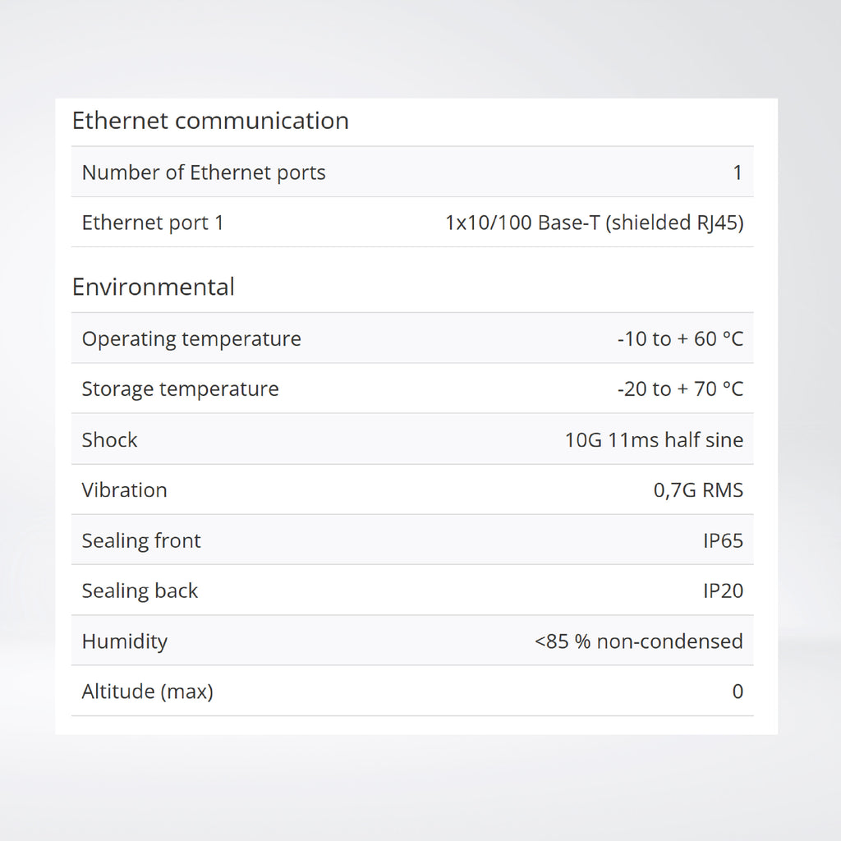Click the 10G 11ms half sine value
Image resolution: width=841 pixels, height=841 pixels.
[x=654, y=439]
